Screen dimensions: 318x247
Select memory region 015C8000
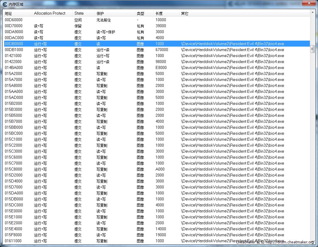click(14, 169)
